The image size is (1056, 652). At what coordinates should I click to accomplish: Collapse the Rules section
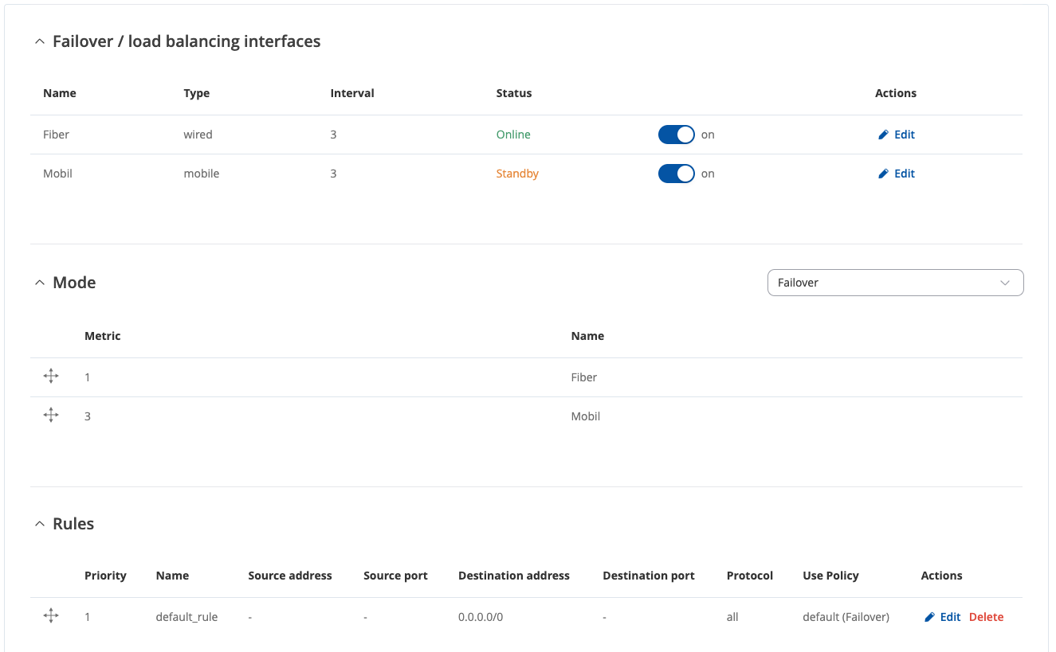click(40, 524)
